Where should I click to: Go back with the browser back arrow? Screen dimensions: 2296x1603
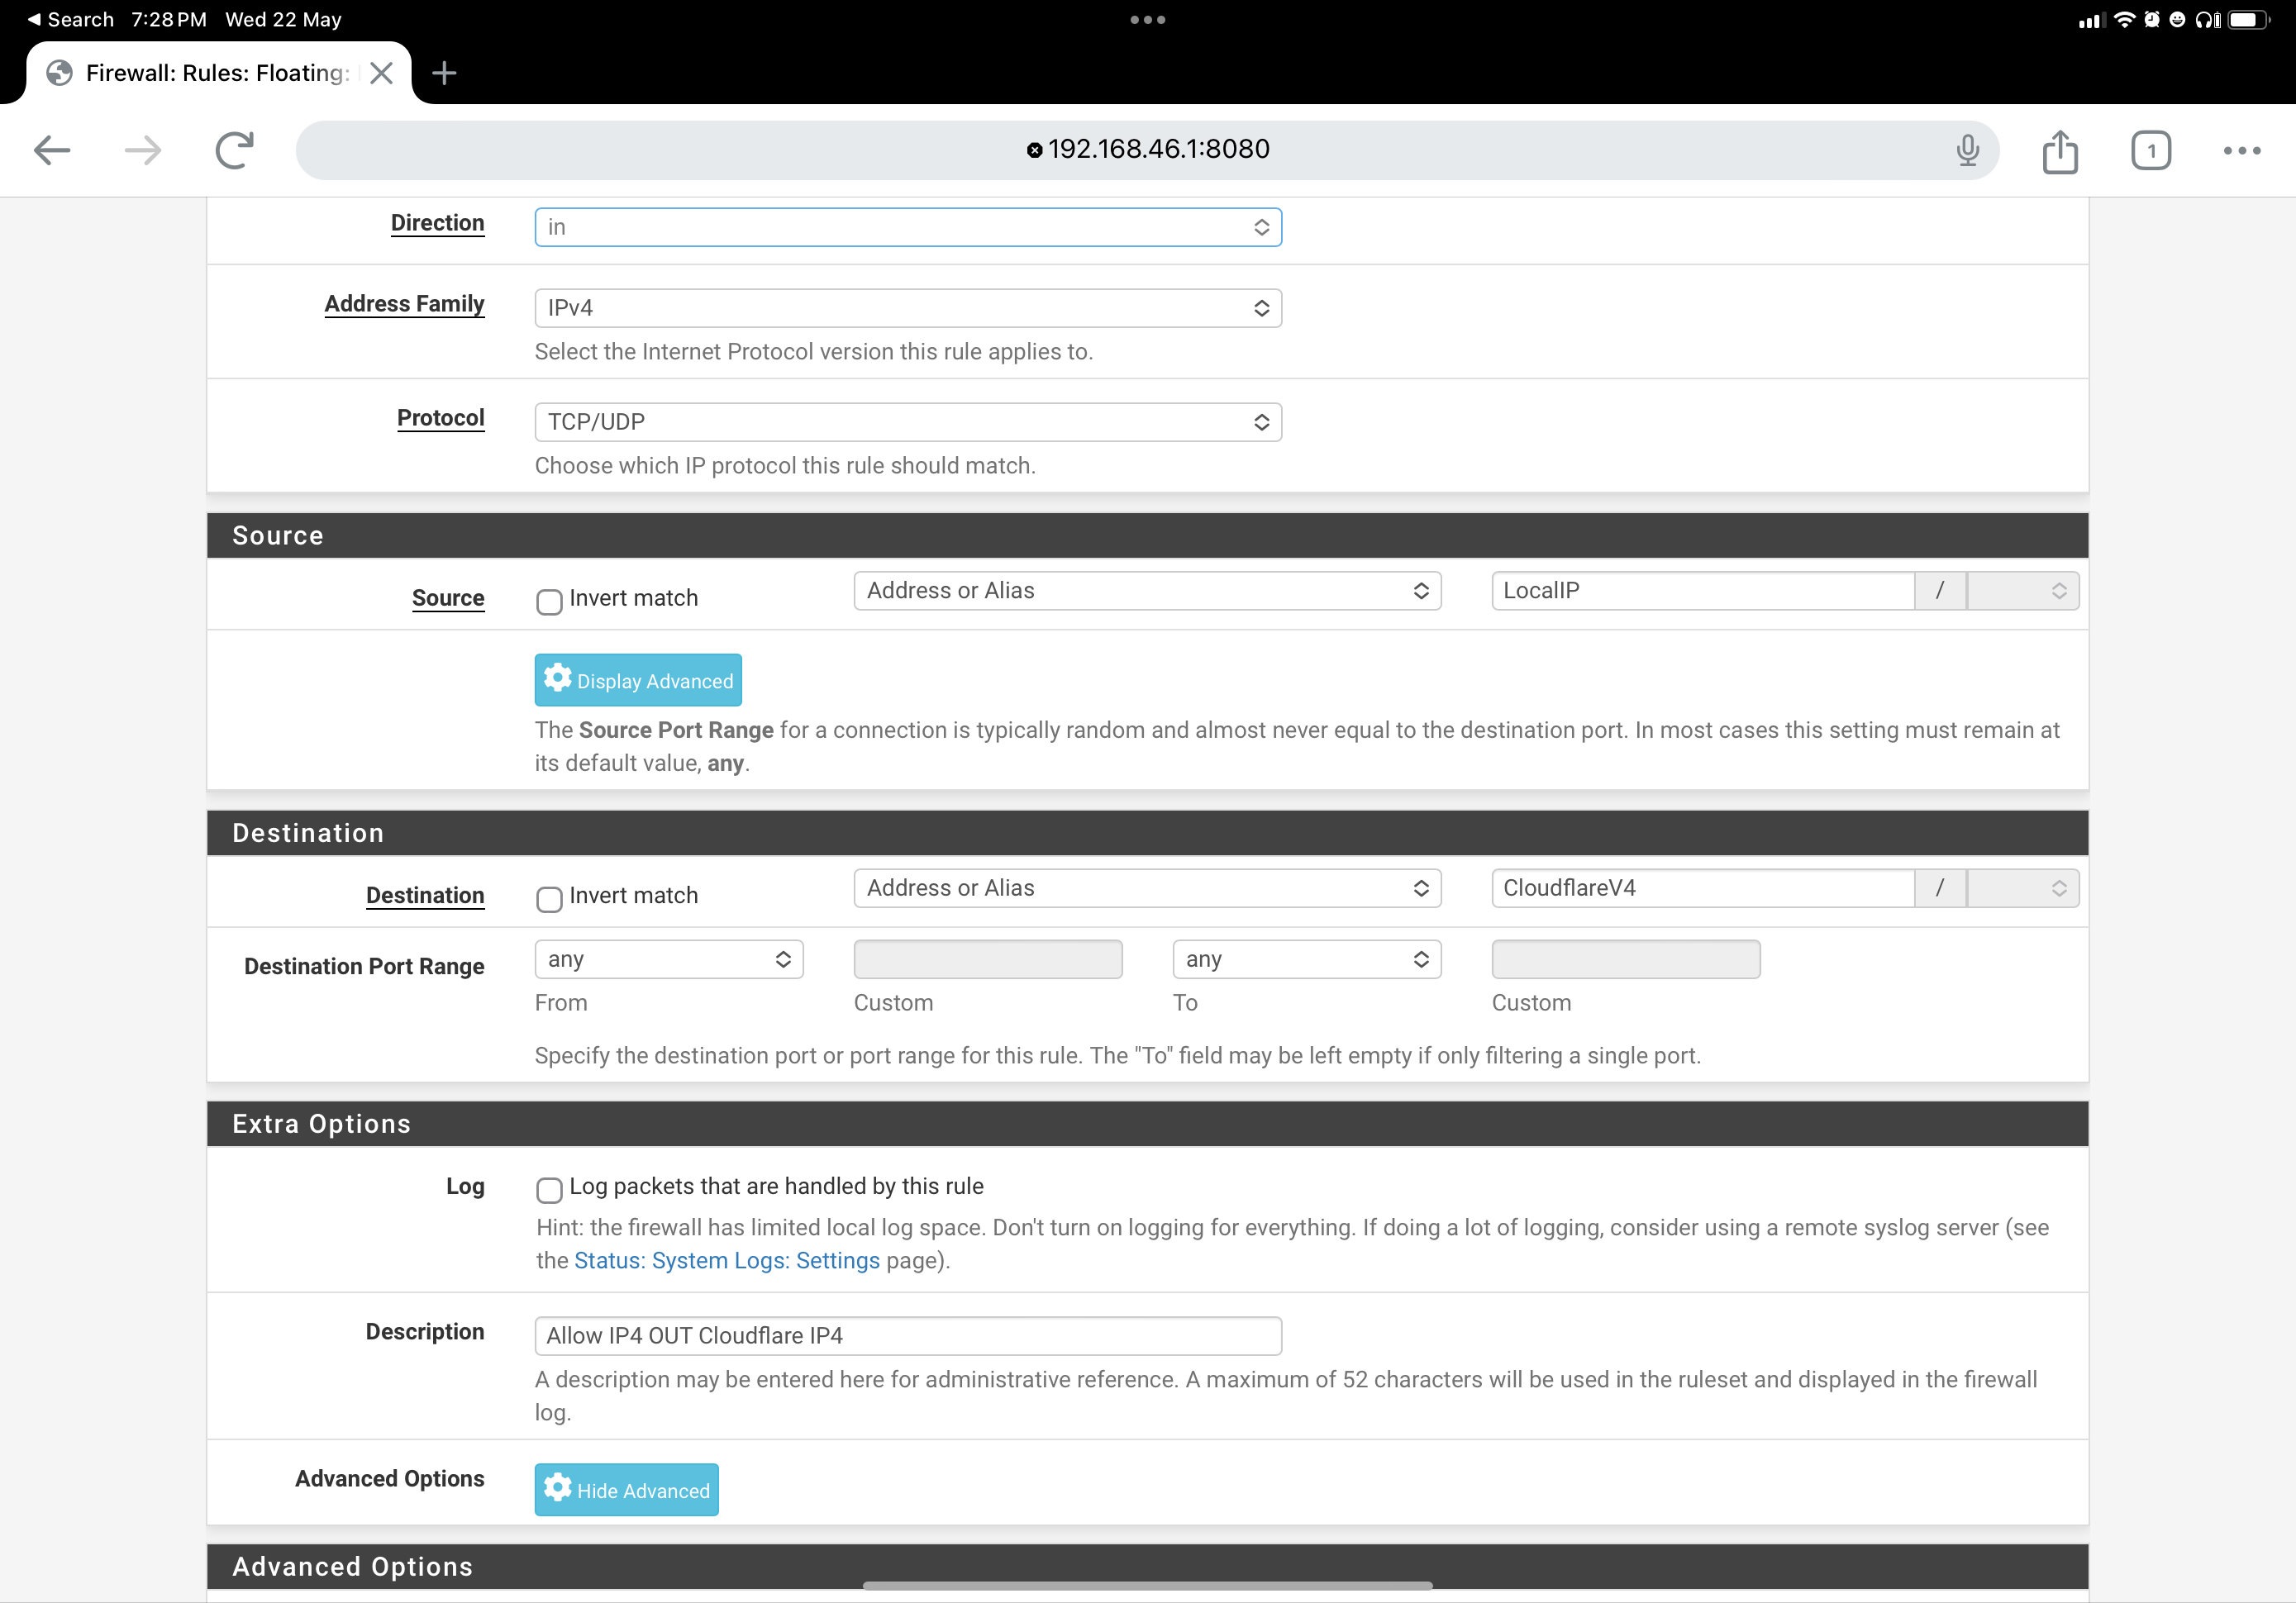pos(52,151)
